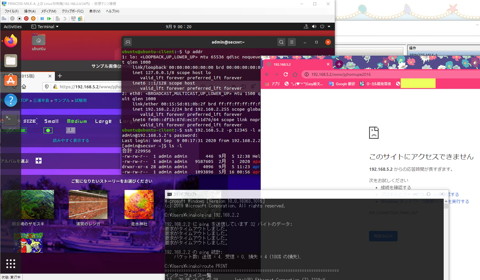Click the orange VM save-state power icon

click(x=33, y=19)
